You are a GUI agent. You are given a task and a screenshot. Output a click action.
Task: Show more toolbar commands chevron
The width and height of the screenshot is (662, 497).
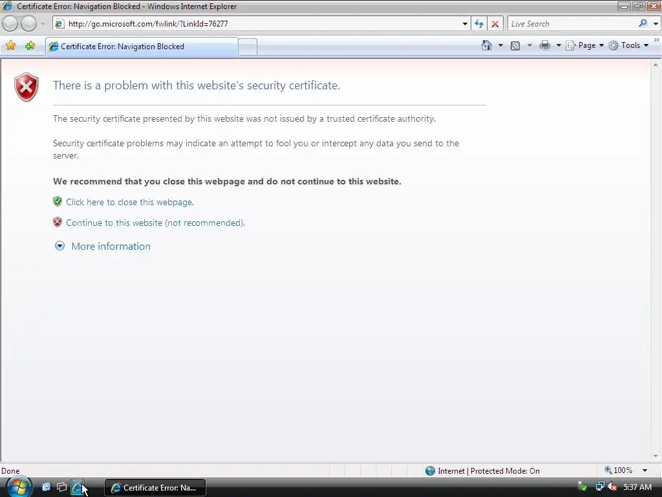click(x=657, y=39)
